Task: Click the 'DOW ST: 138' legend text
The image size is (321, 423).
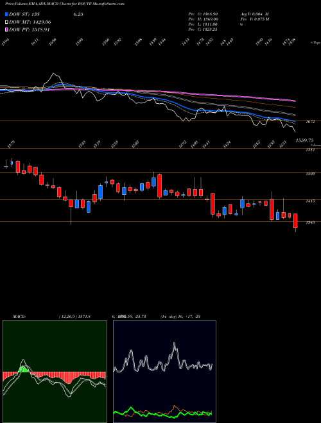Action: coord(24,14)
